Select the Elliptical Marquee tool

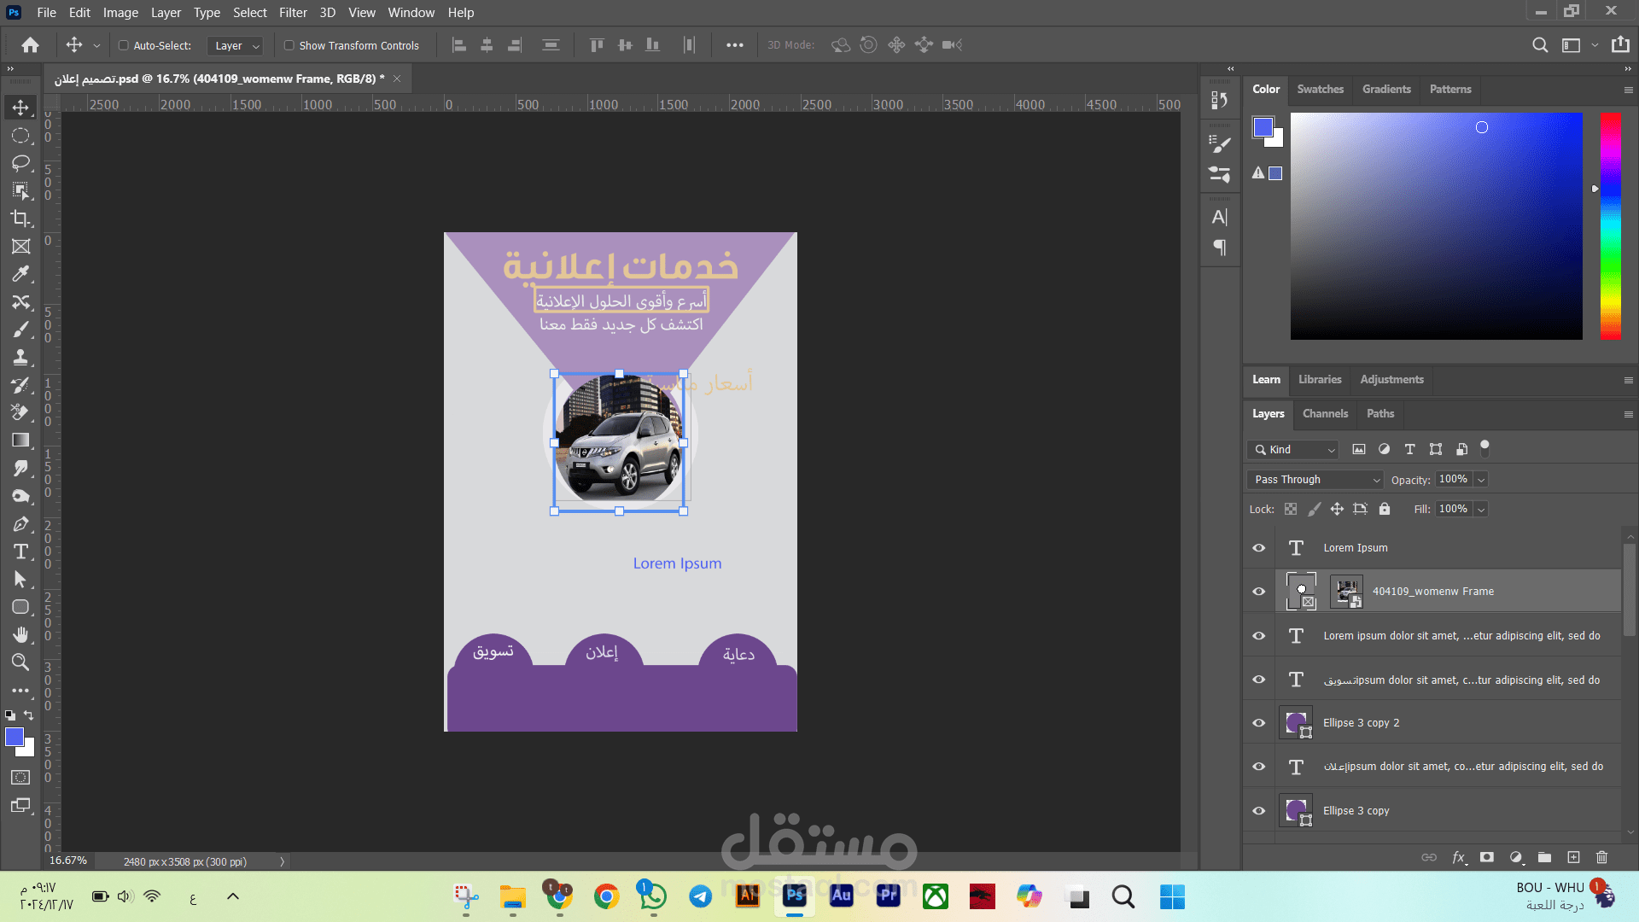(20, 136)
